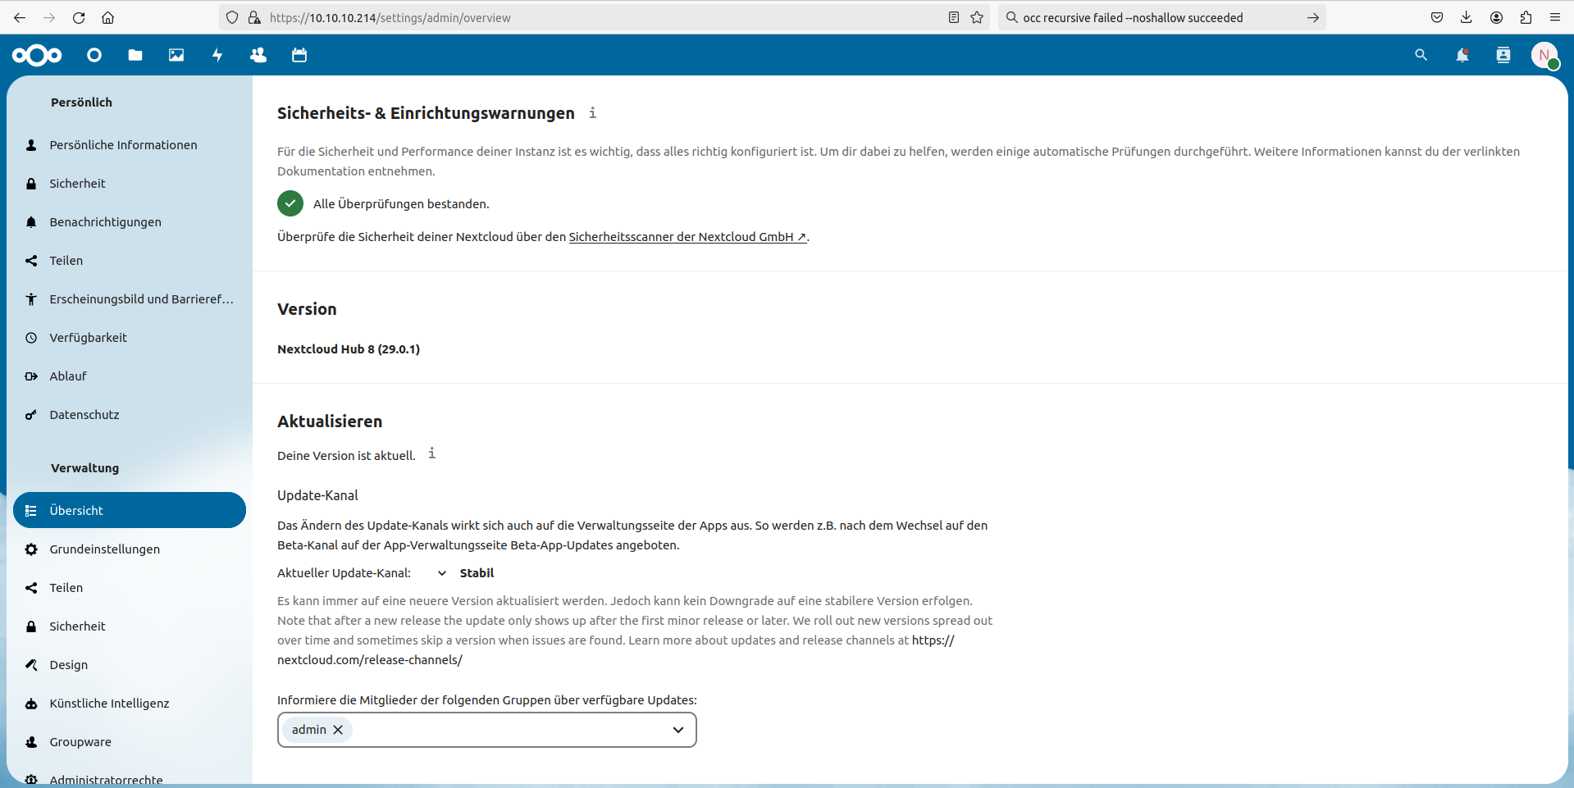Open unified search magnifier in header
Screen dimensions: 1574x788
(x=1421, y=55)
